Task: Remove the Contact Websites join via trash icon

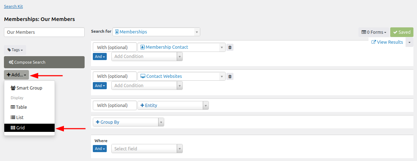Action: [230, 76]
